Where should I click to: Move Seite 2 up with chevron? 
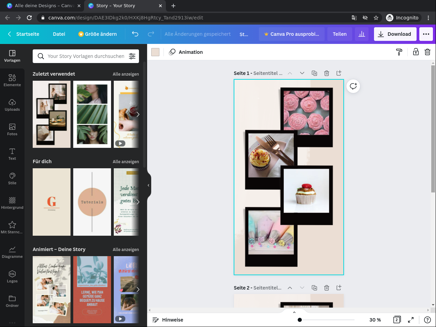coord(290,288)
